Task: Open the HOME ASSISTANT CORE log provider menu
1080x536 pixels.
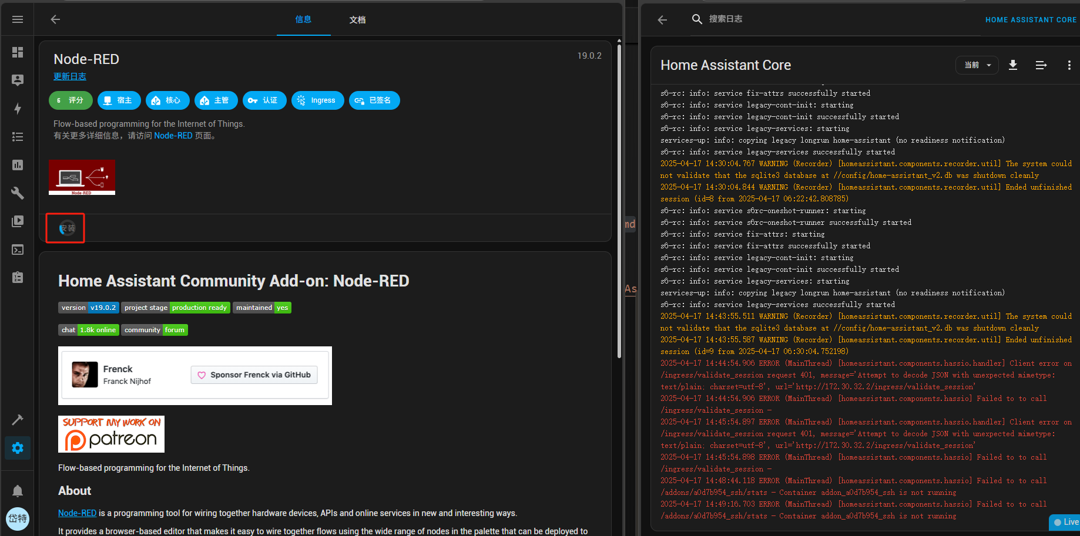Action: [x=1031, y=19]
